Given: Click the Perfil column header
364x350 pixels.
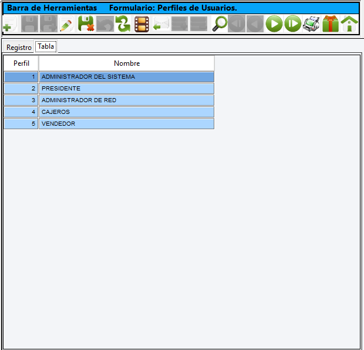Looking at the screenshot, I should coord(21,63).
